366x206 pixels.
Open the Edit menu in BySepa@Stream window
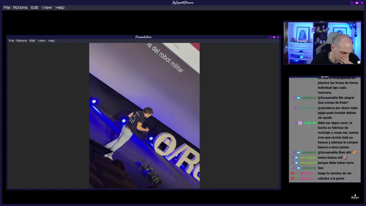click(35, 7)
